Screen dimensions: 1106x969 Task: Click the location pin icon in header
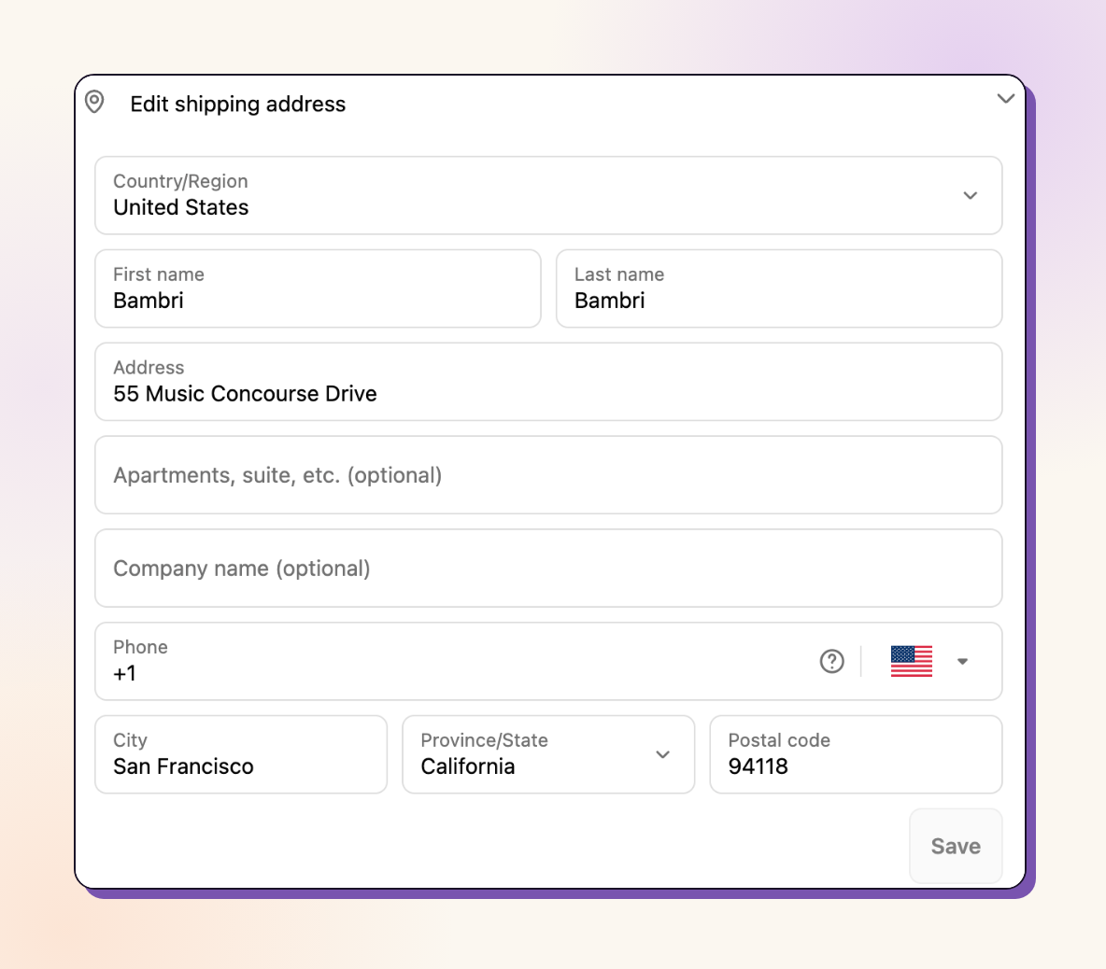tap(94, 102)
